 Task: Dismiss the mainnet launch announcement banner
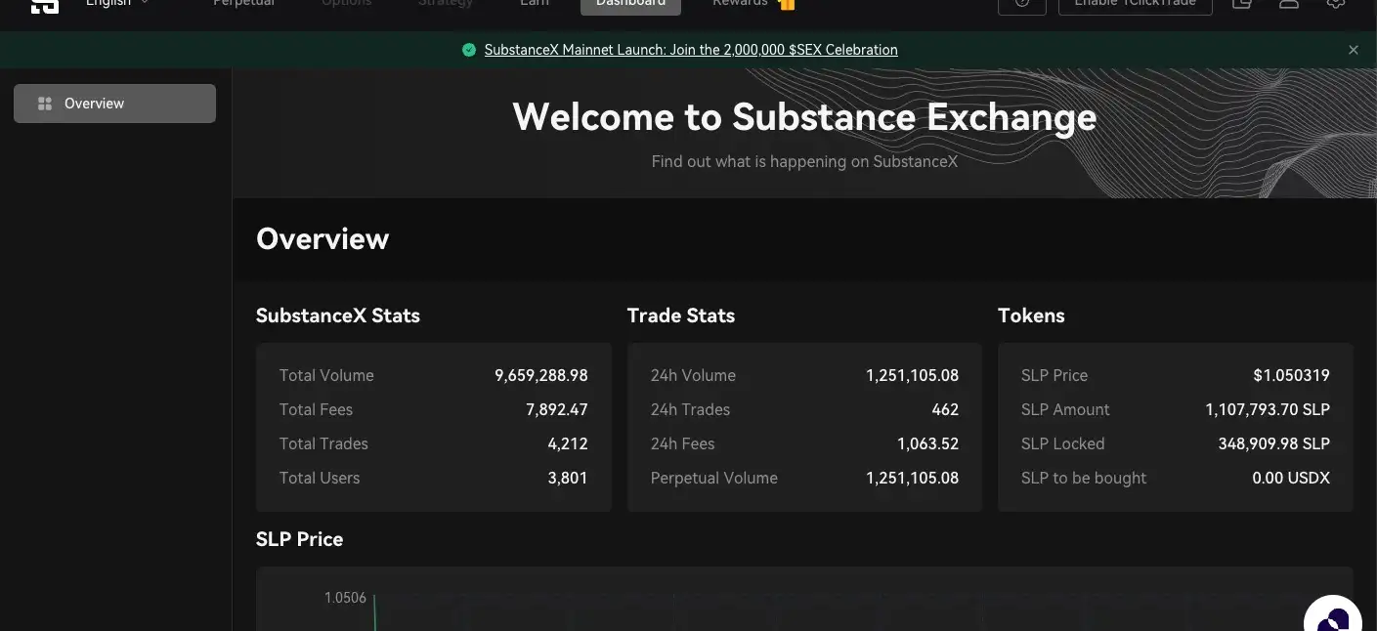click(1353, 50)
